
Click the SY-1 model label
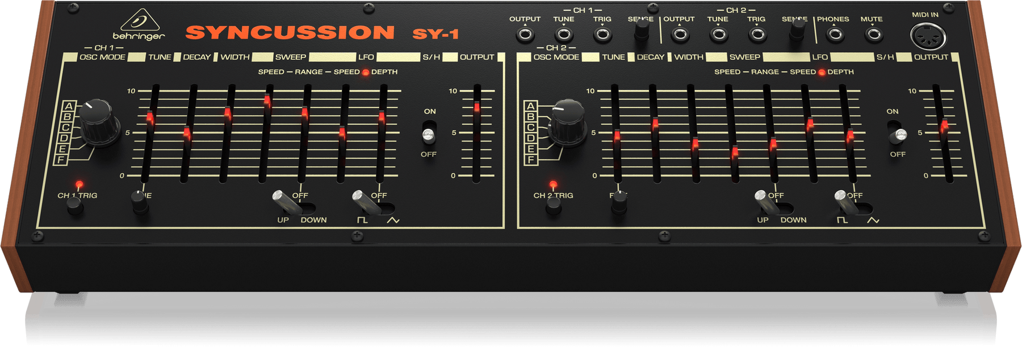[435, 34]
